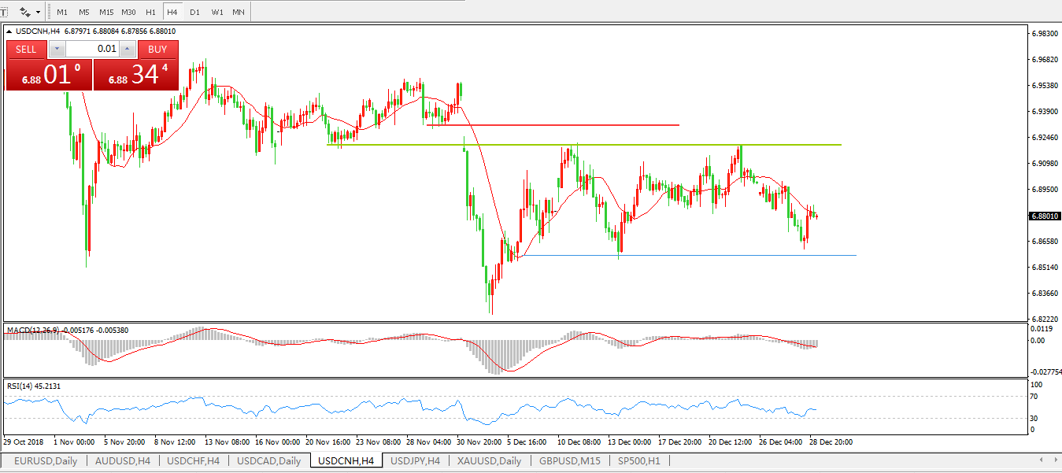Switch the chart to the M1 timeframe
The height and width of the screenshot is (473, 1062).
(62, 13)
